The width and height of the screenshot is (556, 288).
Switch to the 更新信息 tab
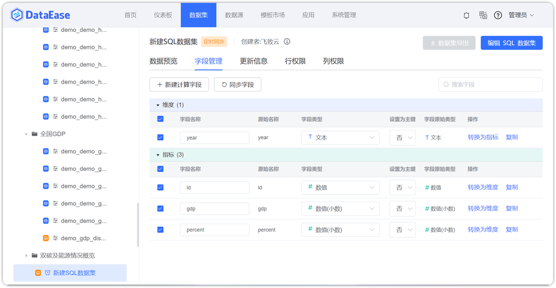point(254,61)
